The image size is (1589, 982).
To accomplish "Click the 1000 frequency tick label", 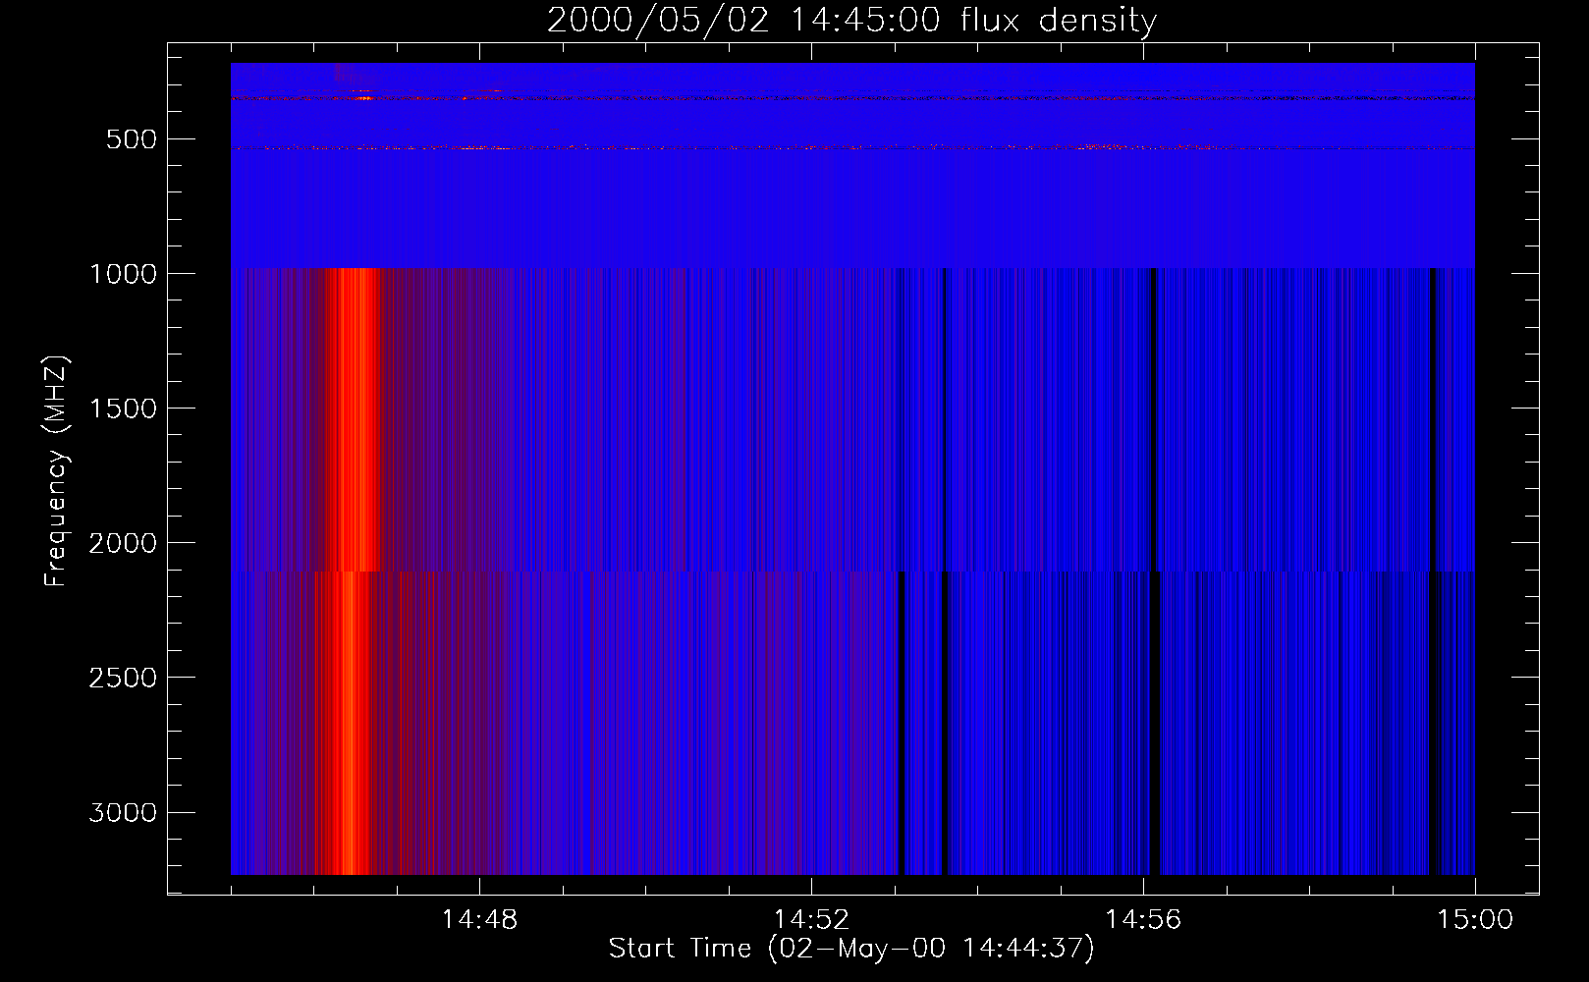I will [x=123, y=274].
